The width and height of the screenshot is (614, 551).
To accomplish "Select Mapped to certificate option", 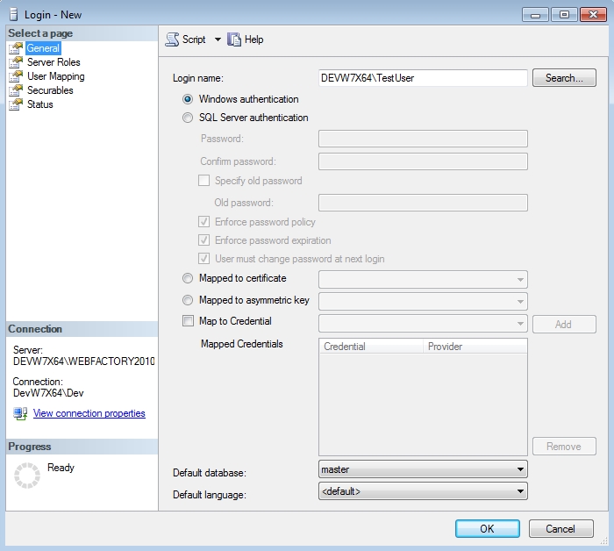I will coord(188,278).
